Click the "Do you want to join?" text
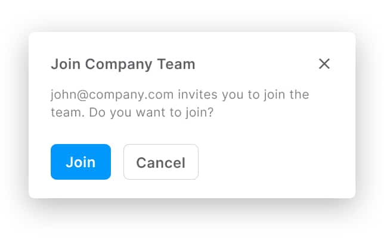 pyautogui.click(x=151, y=112)
